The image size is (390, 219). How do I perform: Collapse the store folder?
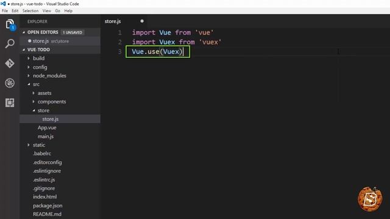tap(34, 110)
